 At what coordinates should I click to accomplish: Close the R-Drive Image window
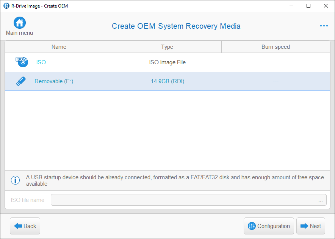click(326, 6)
